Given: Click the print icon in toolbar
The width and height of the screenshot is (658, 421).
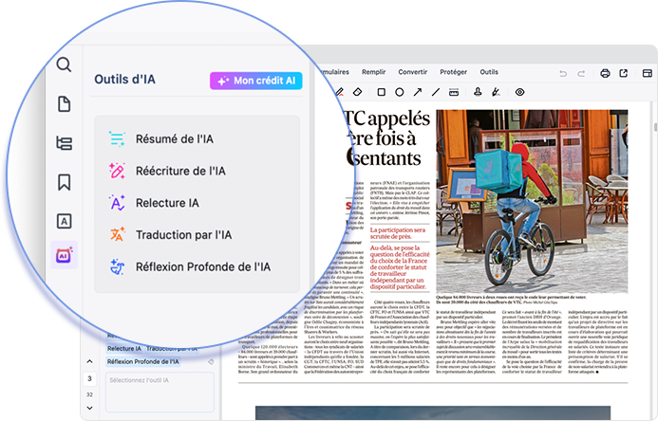Looking at the screenshot, I should (x=605, y=73).
